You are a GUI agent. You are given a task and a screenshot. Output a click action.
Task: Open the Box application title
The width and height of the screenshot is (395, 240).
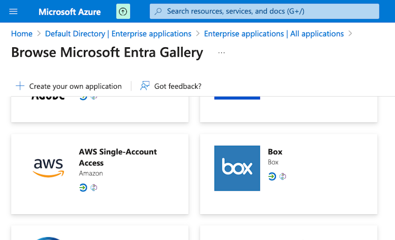coord(275,152)
